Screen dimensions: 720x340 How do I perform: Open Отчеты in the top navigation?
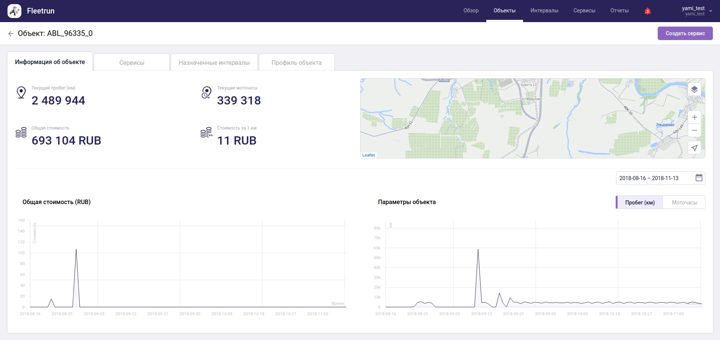619,10
